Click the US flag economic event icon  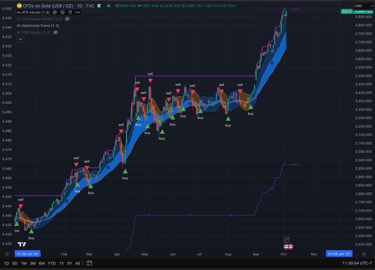point(288,247)
